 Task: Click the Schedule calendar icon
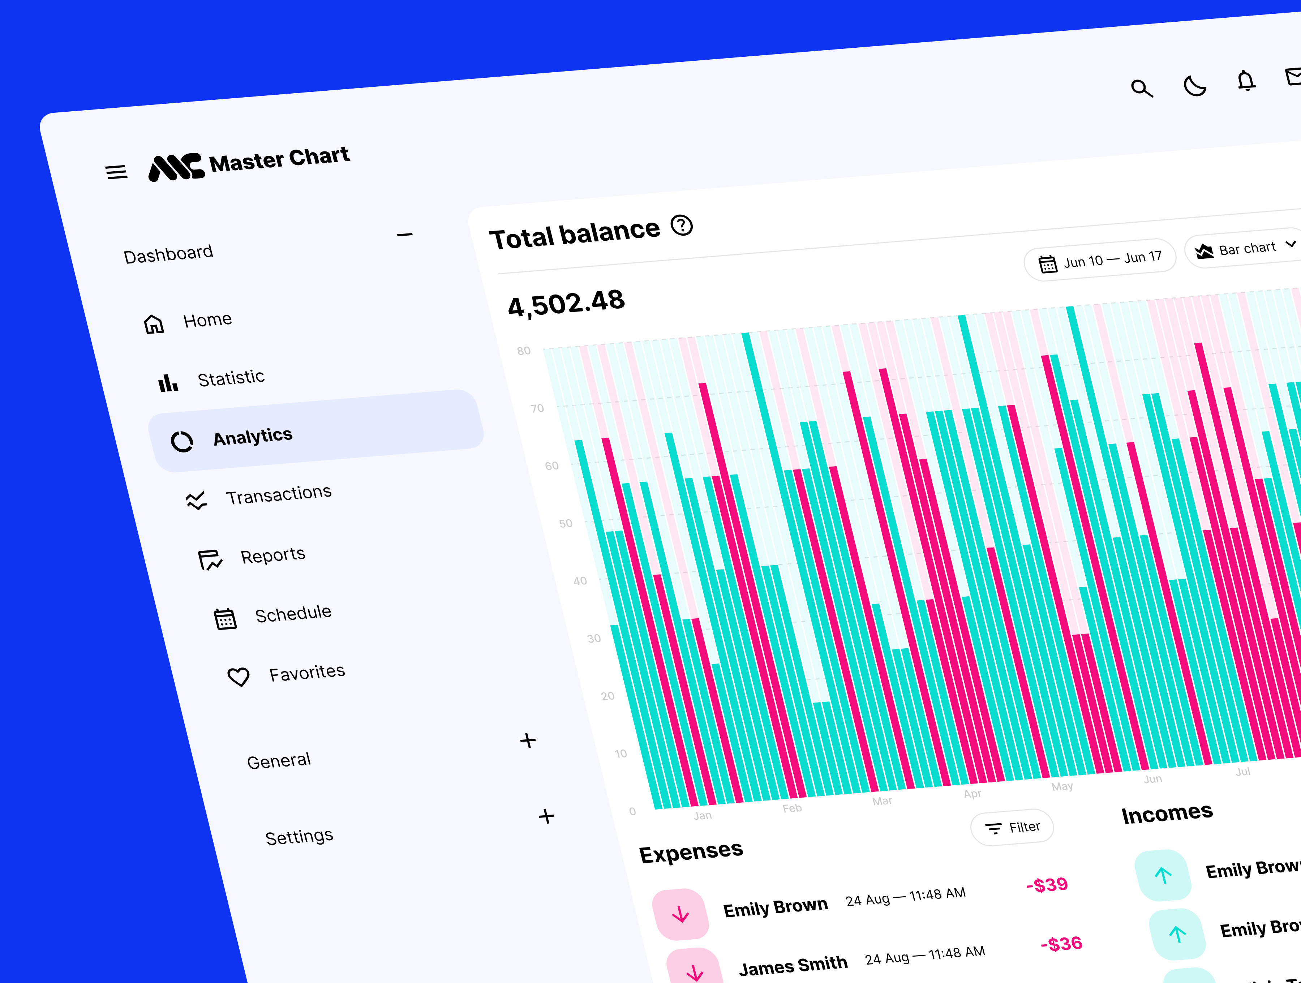(225, 619)
